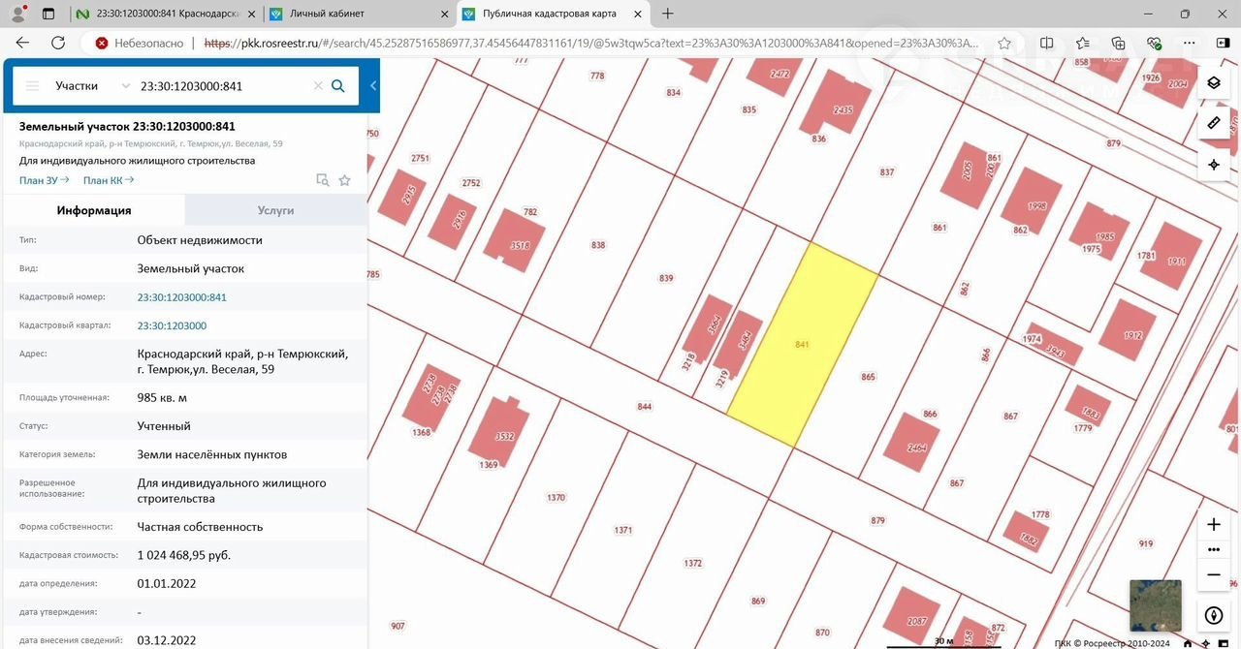
Task: Select the ruler measurement tool
Action: coord(1213,123)
